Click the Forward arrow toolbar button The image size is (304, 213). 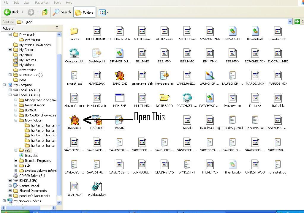[x=31, y=12]
